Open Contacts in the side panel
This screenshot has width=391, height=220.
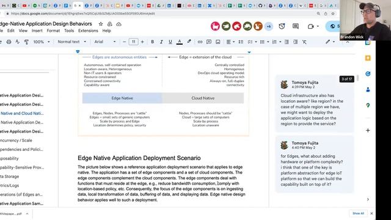pos(368,90)
